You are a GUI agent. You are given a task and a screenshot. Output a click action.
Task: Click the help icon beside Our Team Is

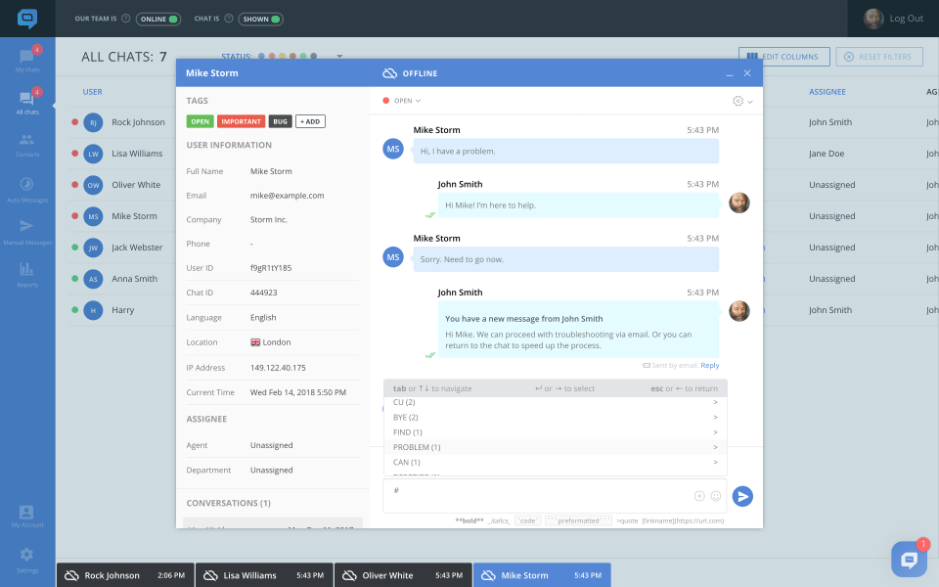point(126,19)
